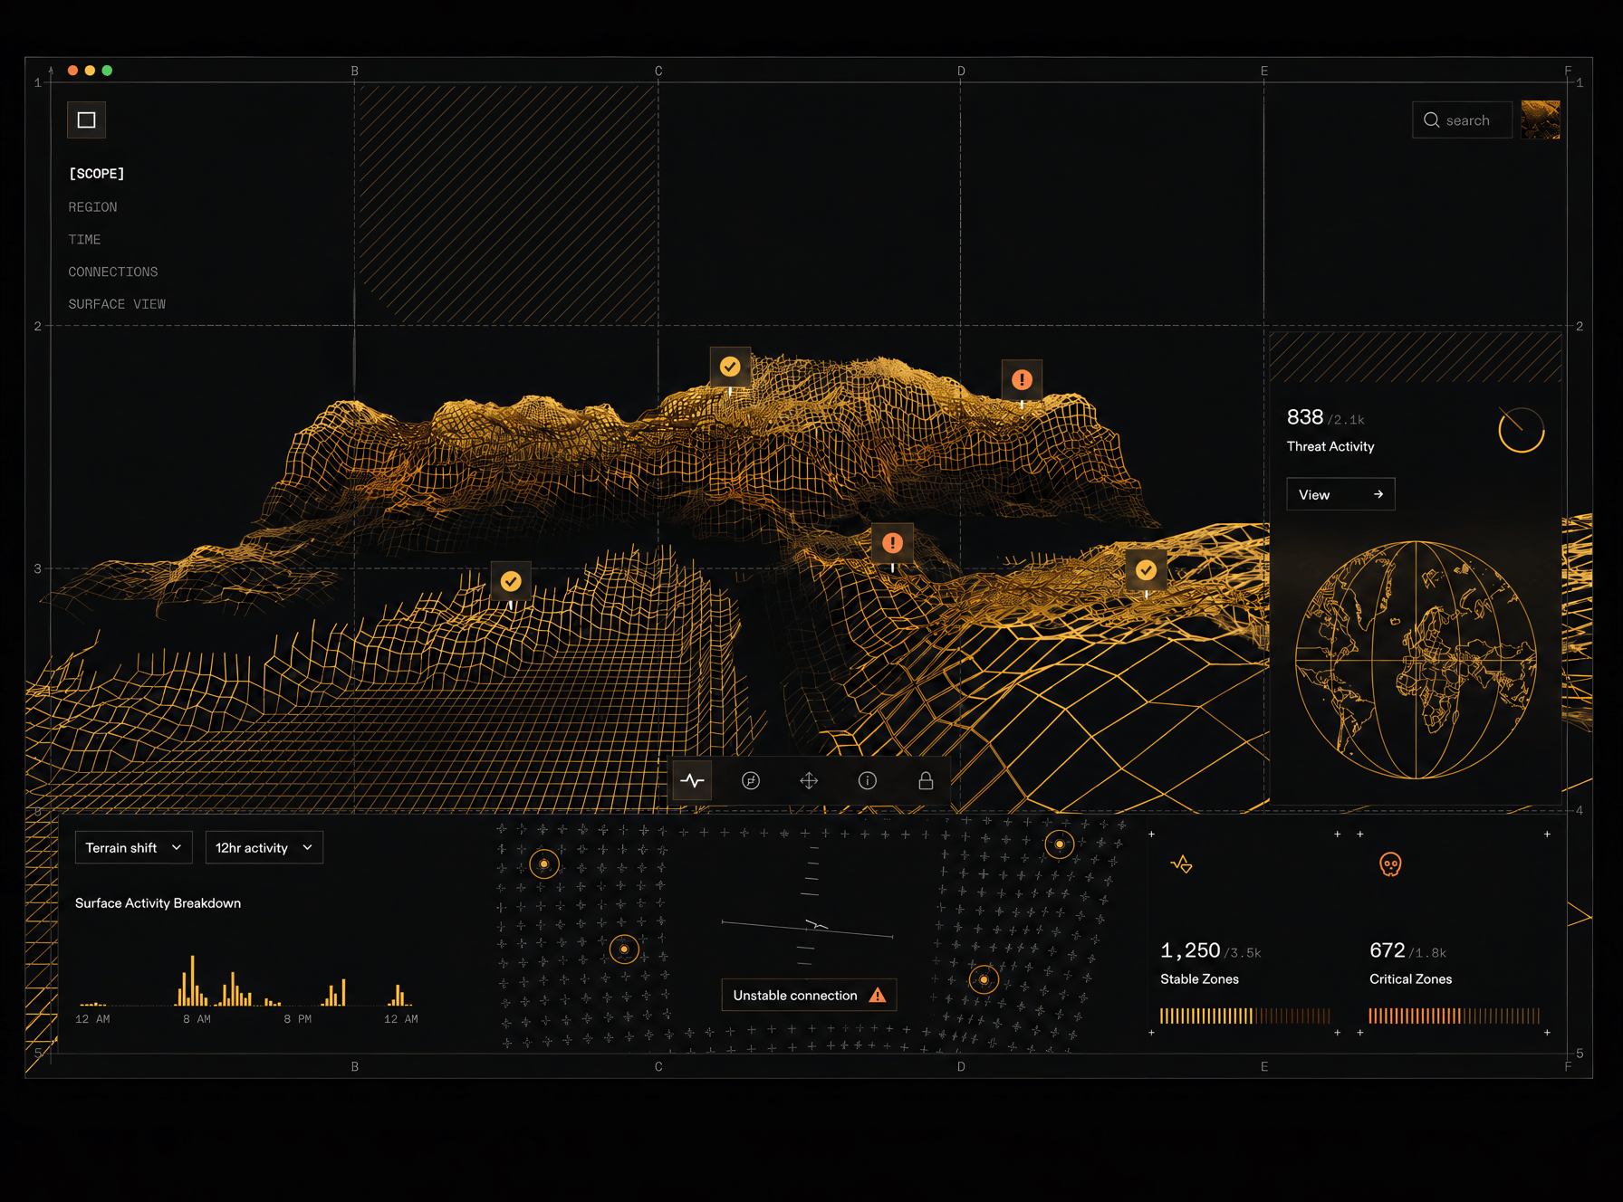Toggle the checkmark marker on the lower-left terrain
Screen dimensions: 1623x1202
pos(511,581)
